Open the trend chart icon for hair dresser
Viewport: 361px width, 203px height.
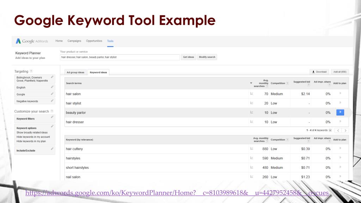click(x=252, y=122)
